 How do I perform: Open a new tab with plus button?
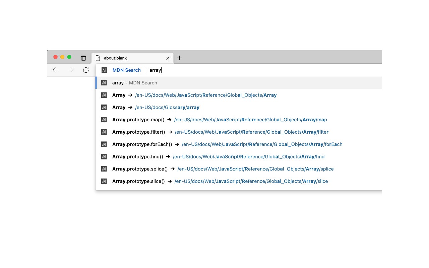coord(179,58)
